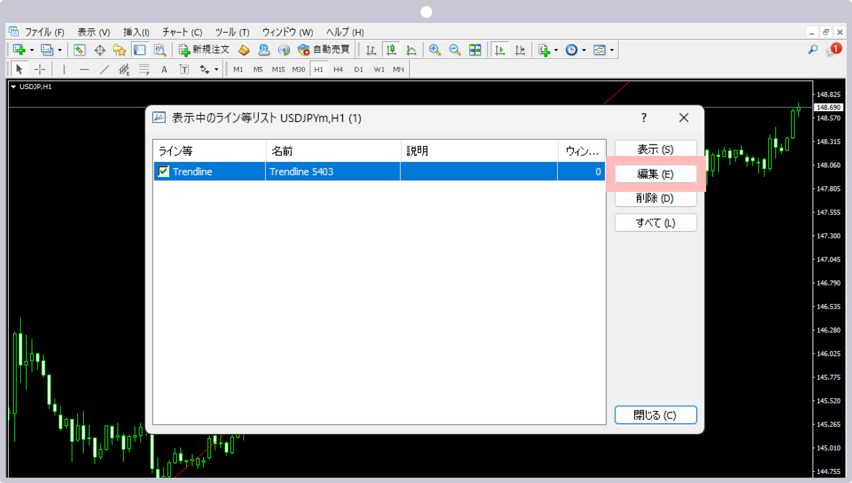The width and height of the screenshot is (852, 483).
Task: Switch to M30 timeframe
Action: pos(299,70)
